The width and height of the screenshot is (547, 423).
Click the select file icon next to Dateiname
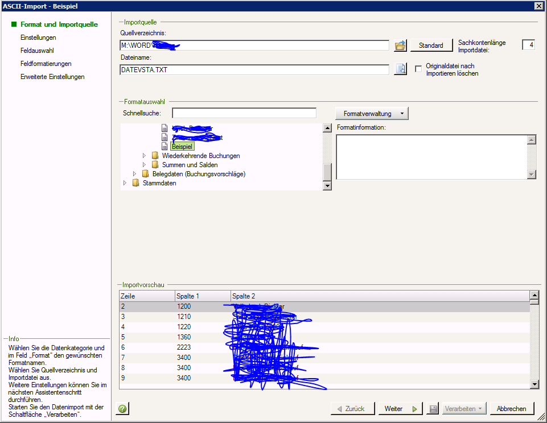[x=401, y=69]
